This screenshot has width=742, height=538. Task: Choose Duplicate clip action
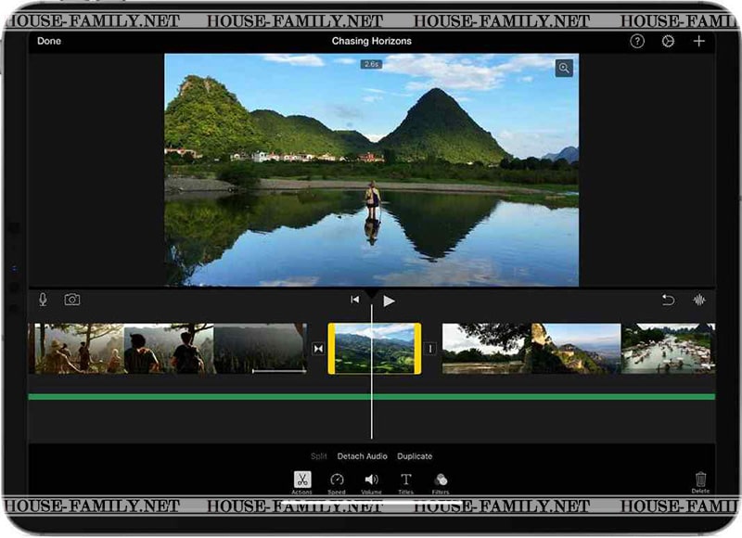[415, 456]
